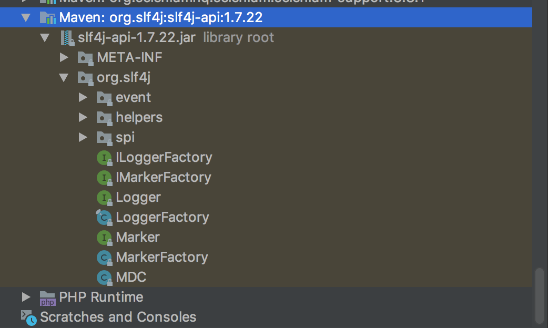Select Maven: org.slf4j:slf4j-api:1.7.22 entry
The width and height of the screenshot is (548, 328).
point(160,18)
